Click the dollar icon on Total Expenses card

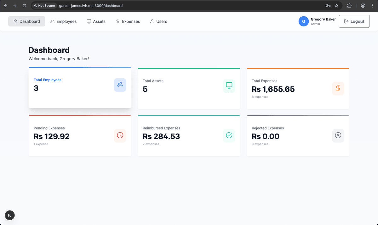[338, 88]
